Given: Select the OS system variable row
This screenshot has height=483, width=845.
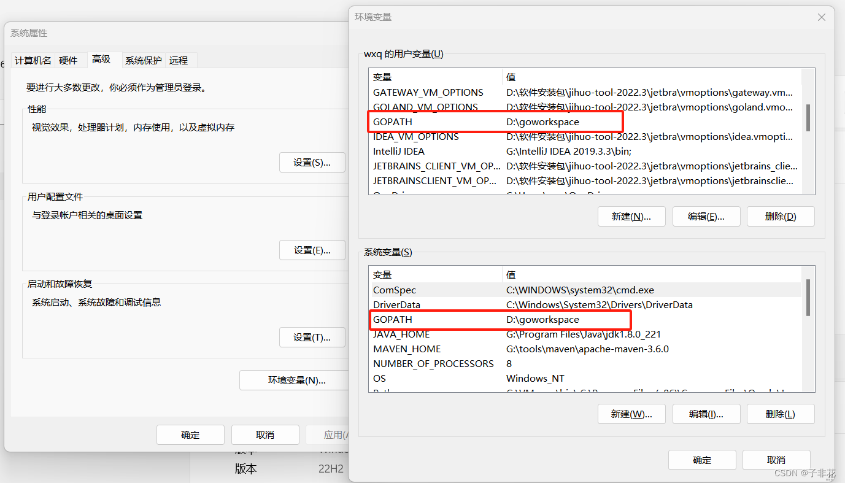Looking at the screenshot, I should click(585, 378).
